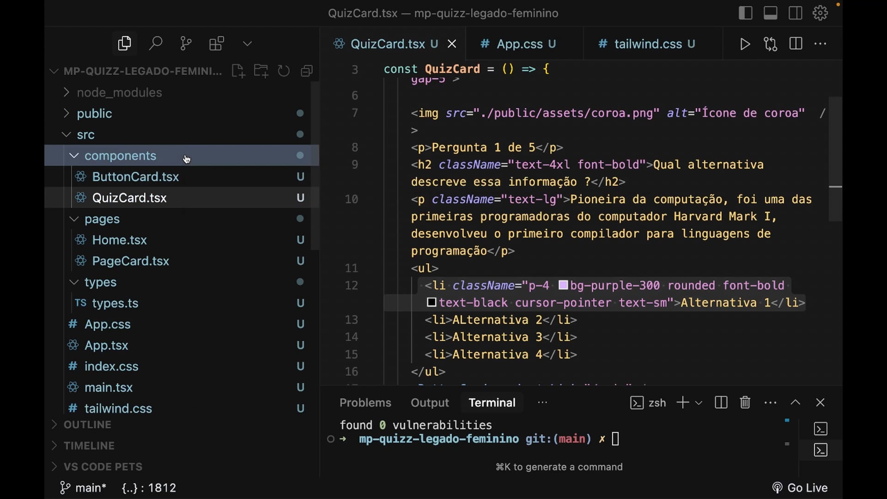Open the ButtonCard.tsx file
Image resolution: width=887 pixels, height=499 pixels.
135,177
